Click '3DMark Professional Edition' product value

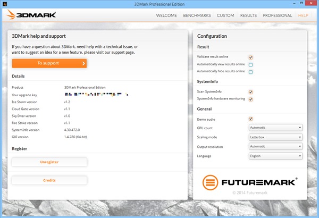click(x=85, y=88)
